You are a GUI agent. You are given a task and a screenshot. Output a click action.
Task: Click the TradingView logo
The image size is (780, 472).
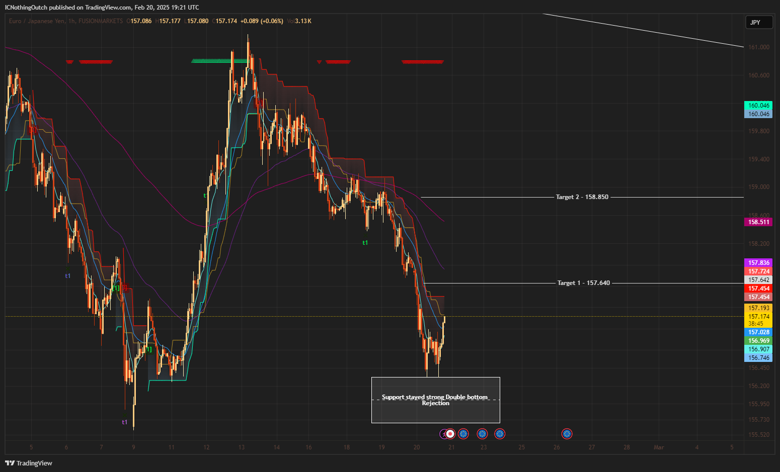(29, 463)
